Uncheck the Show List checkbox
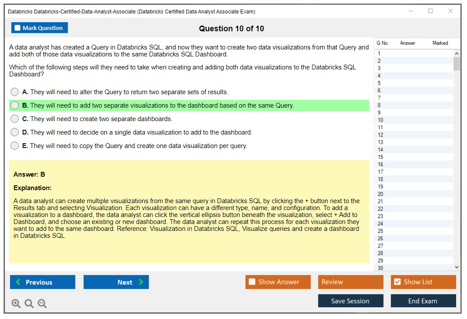The width and height of the screenshot is (467, 319). [397, 282]
